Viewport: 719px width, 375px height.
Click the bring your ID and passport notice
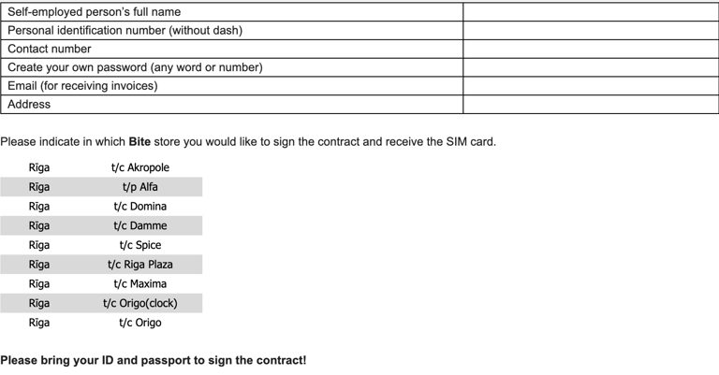point(154,360)
